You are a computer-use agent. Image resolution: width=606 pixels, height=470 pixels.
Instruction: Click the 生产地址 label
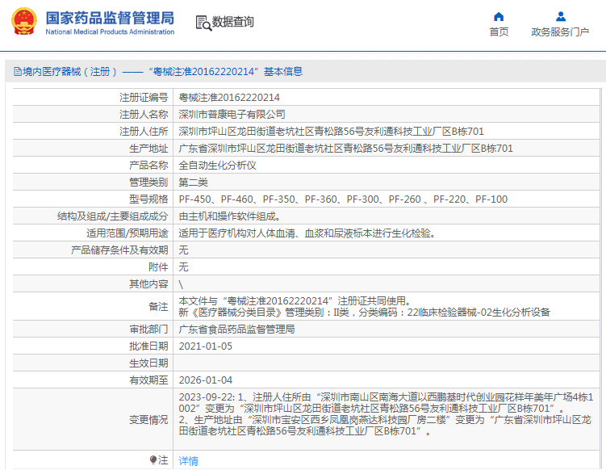pos(148,149)
